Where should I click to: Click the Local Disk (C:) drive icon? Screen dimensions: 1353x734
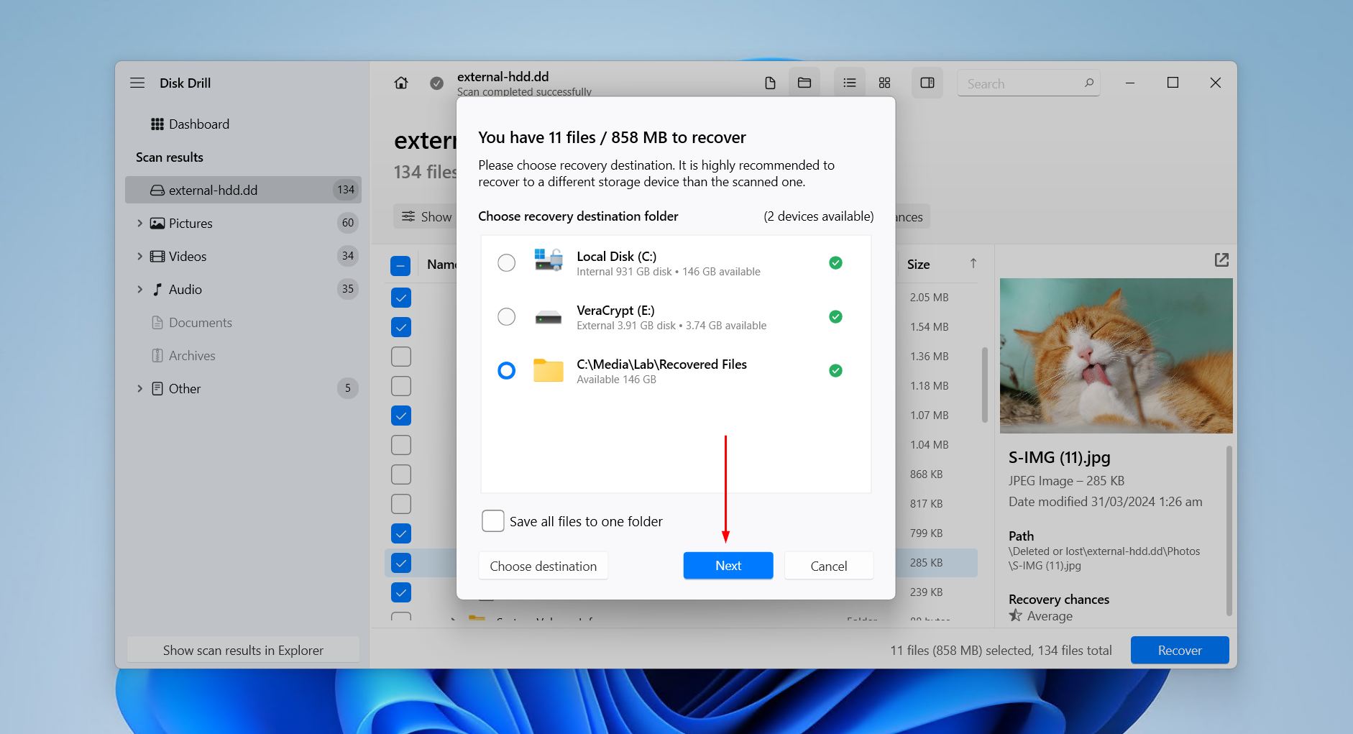coord(549,260)
